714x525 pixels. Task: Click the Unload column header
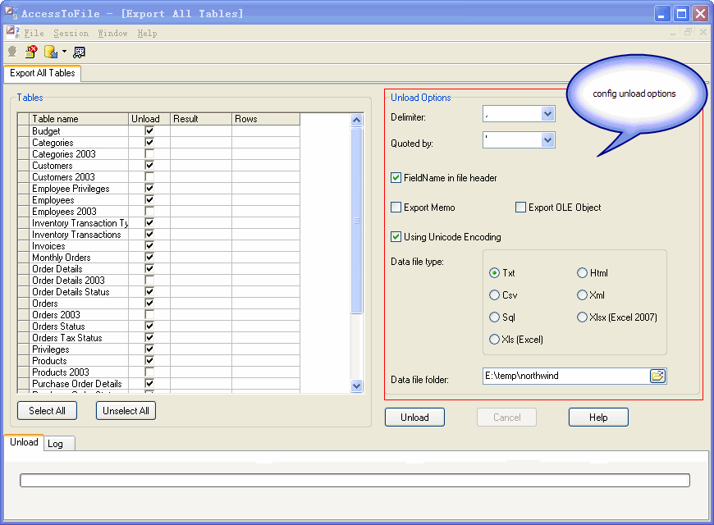pyautogui.click(x=149, y=119)
